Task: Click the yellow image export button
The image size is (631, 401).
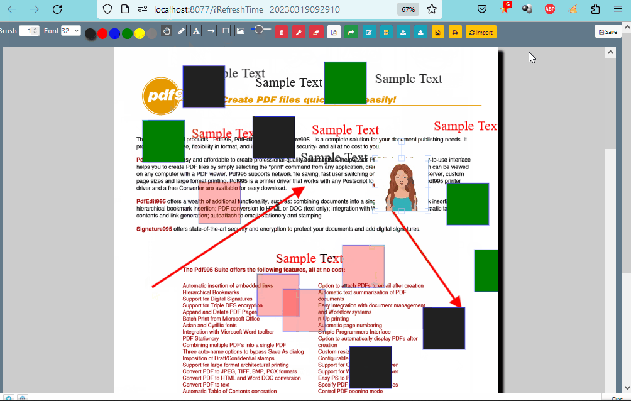Action: 438,32
